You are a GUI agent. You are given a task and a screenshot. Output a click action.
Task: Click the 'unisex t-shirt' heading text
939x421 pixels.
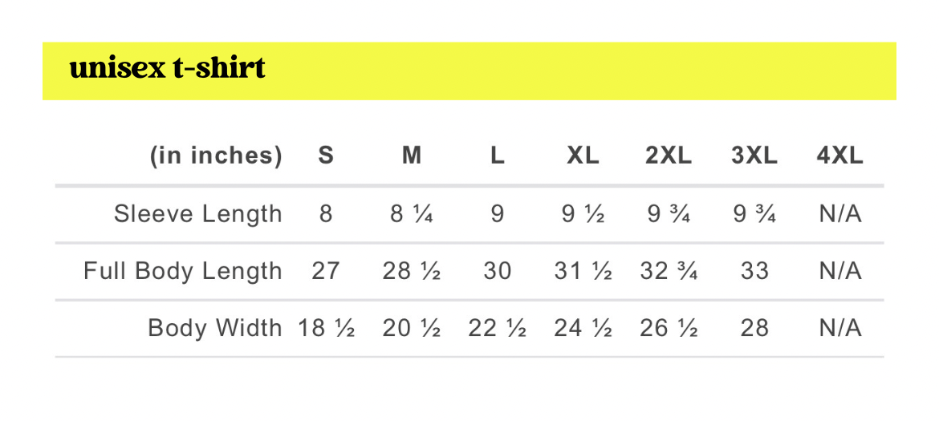167,69
